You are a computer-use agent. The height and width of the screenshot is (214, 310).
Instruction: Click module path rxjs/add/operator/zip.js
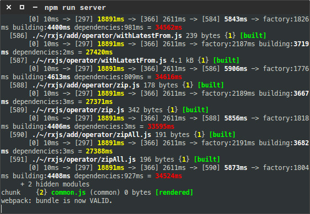tap(86, 85)
